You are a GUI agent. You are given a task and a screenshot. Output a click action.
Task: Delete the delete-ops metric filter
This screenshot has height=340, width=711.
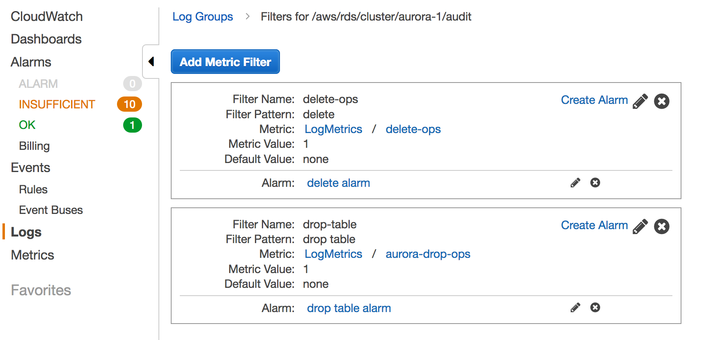(661, 101)
